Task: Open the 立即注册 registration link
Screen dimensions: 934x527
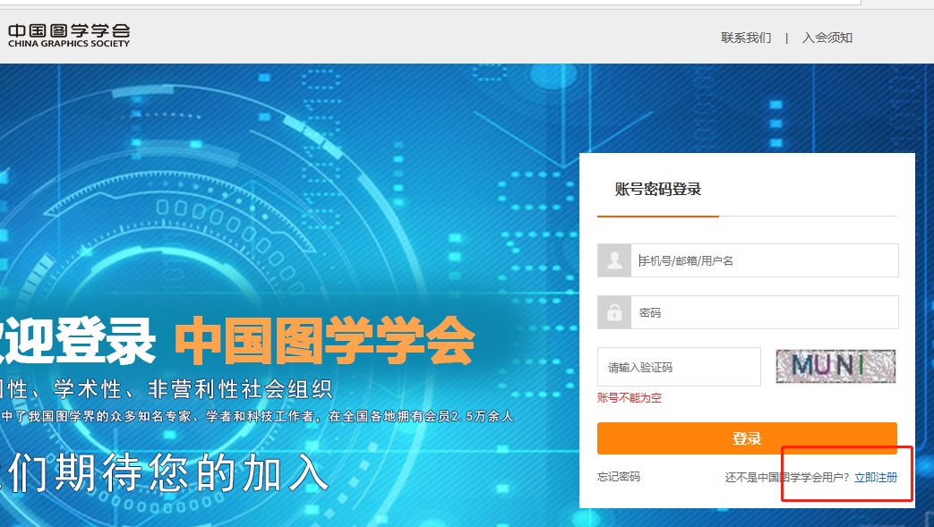Action: [x=876, y=478]
